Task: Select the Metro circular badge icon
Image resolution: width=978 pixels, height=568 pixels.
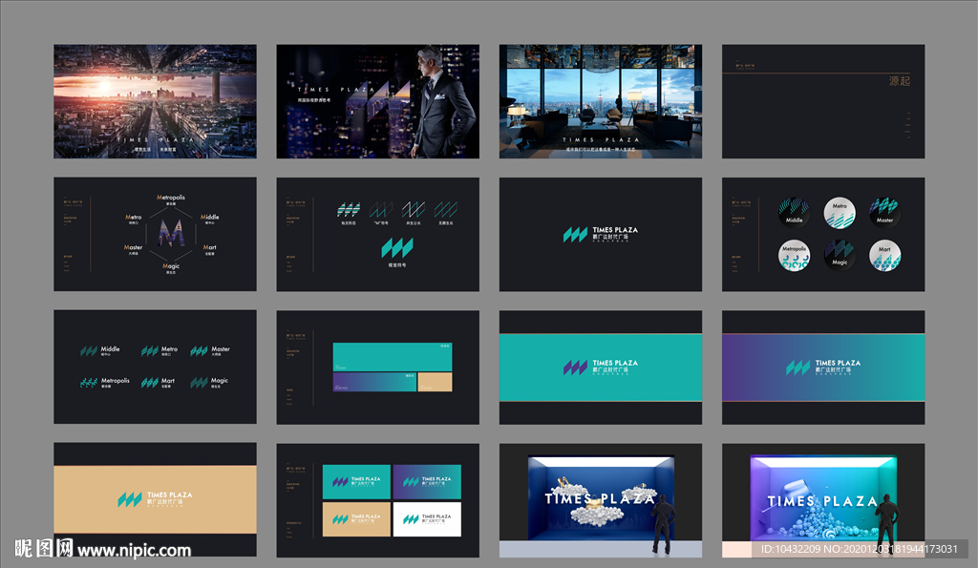Action: click(840, 212)
